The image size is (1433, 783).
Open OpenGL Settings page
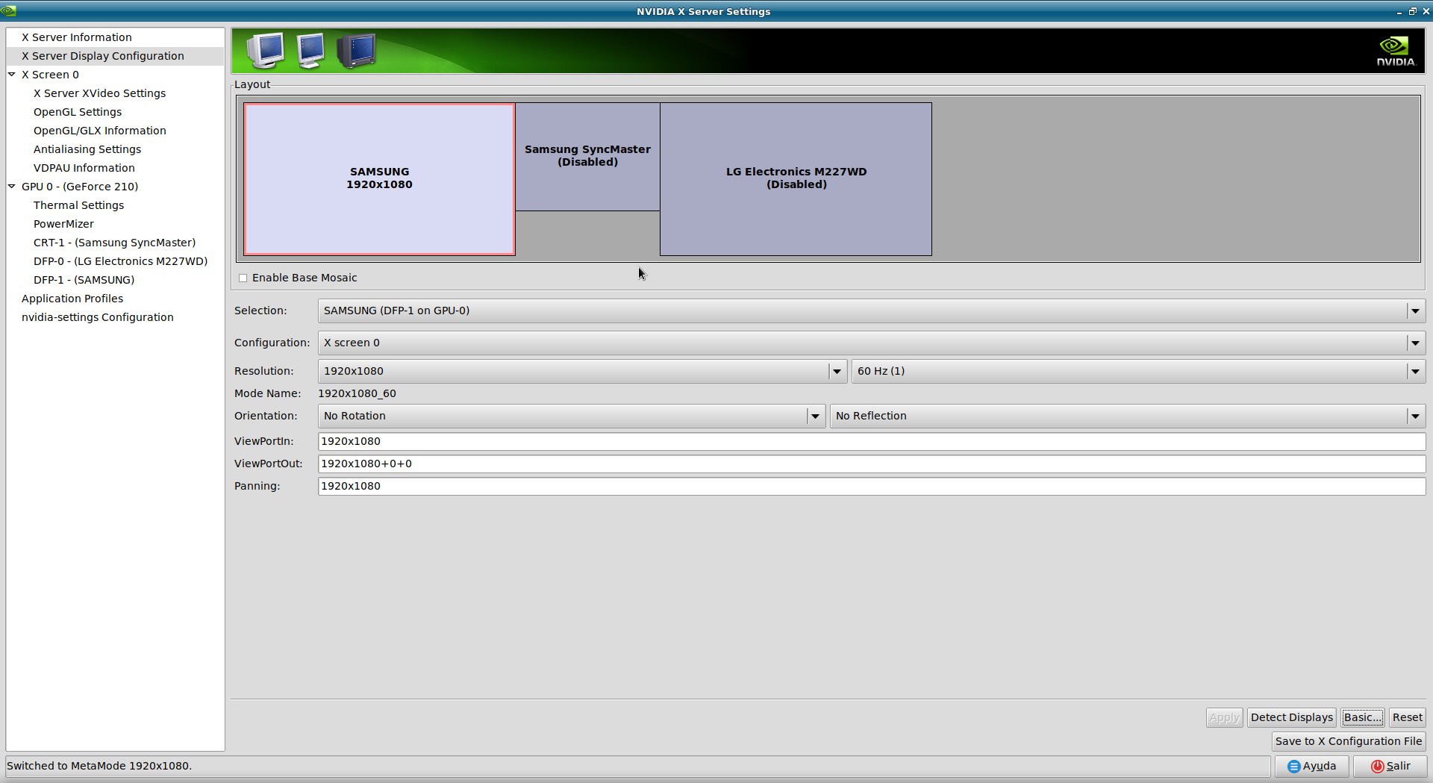[x=115, y=112]
